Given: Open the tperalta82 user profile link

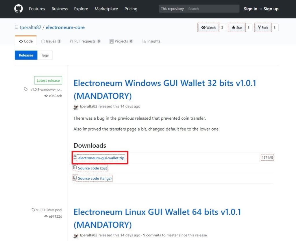Looking at the screenshot, I should [30, 27].
